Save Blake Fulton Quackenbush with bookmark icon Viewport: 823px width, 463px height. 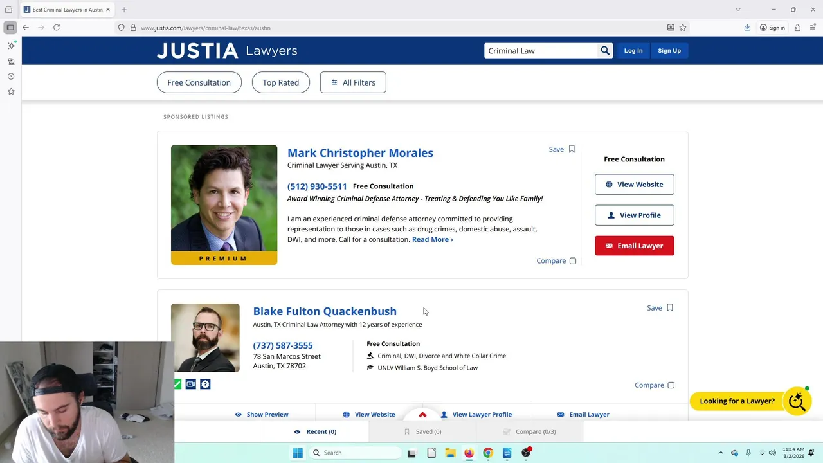pyautogui.click(x=669, y=308)
